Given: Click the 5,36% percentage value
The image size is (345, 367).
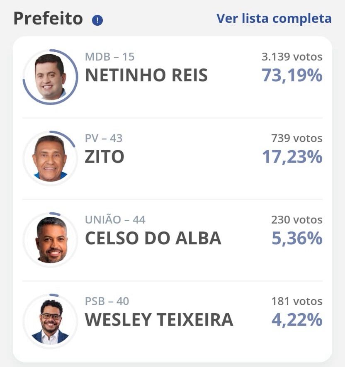Looking at the screenshot, I should coord(297,238).
